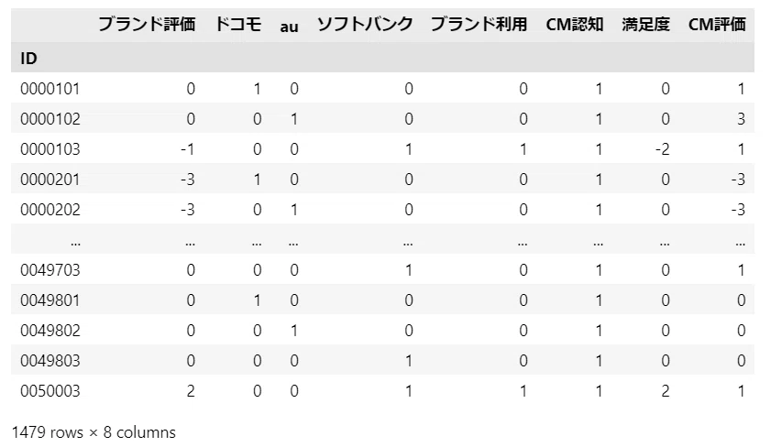Click the 1479 rows × 8 columns summary
The image size is (771, 447).
pos(94,432)
